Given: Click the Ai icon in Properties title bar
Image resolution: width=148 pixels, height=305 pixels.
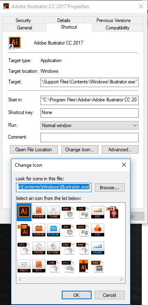Looking at the screenshot, I should click(6, 6).
